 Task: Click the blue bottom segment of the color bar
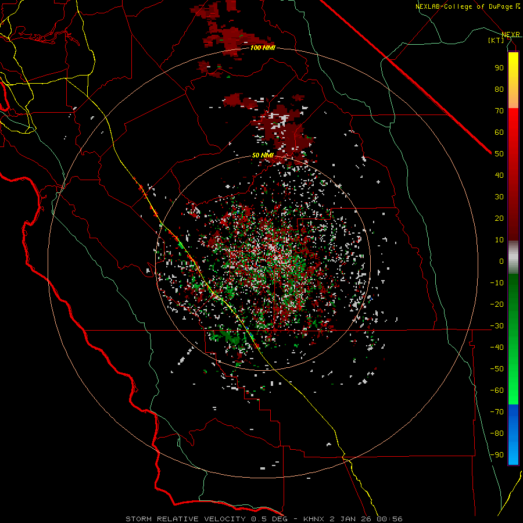pos(513,435)
